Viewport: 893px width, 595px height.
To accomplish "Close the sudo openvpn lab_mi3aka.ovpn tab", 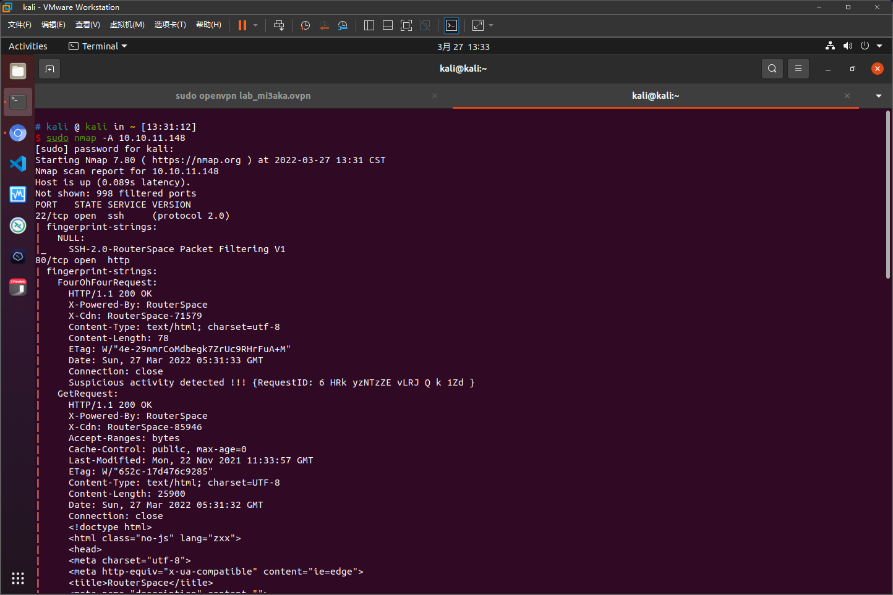I will click(435, 96).
